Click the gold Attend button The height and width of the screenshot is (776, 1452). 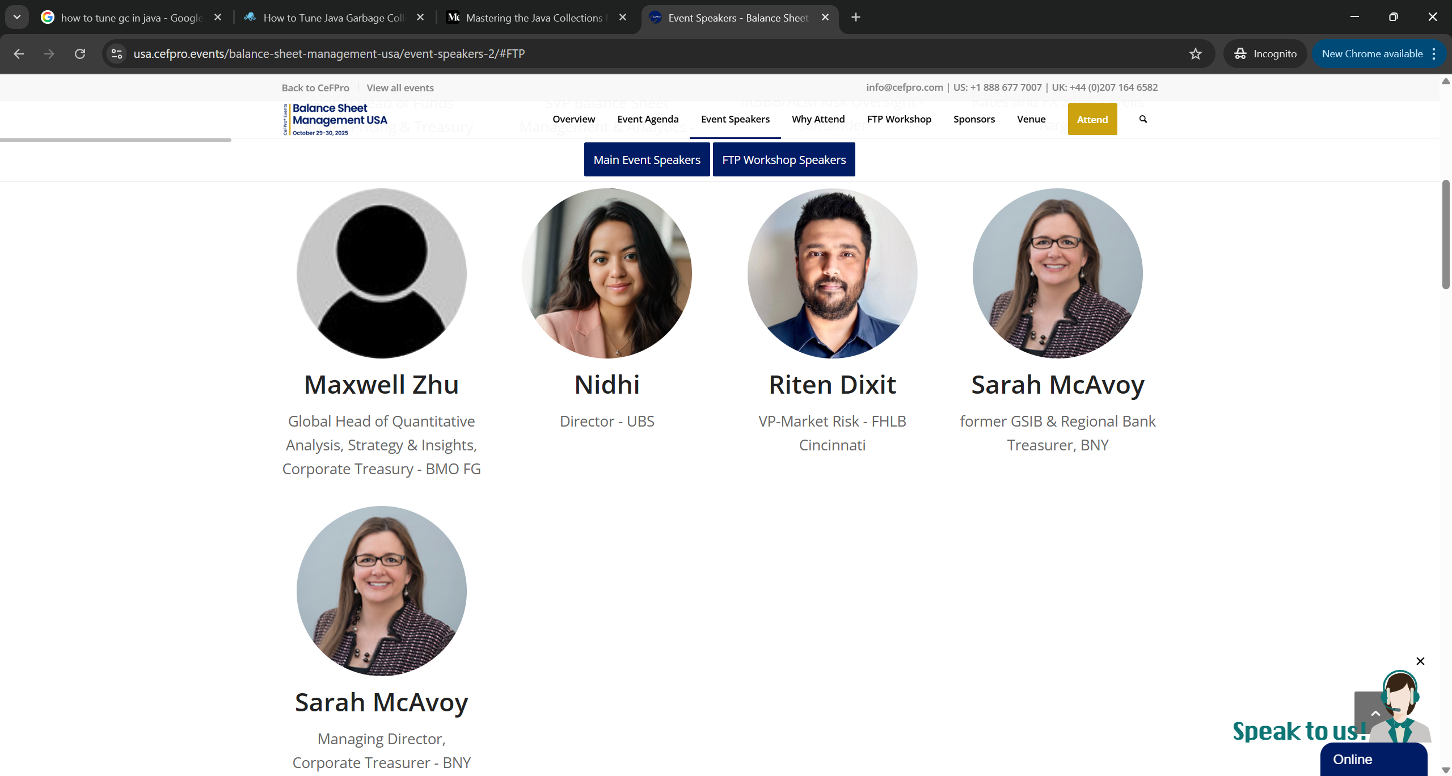pyautogui.click(x=1092, y=119)
